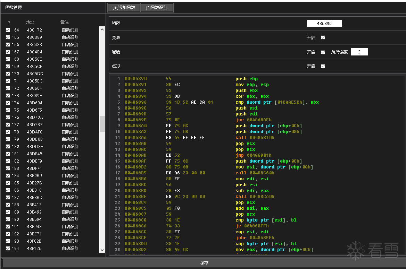
Task: Uncheck function 164 at address 48C172
Action: [x=8, y=30]
